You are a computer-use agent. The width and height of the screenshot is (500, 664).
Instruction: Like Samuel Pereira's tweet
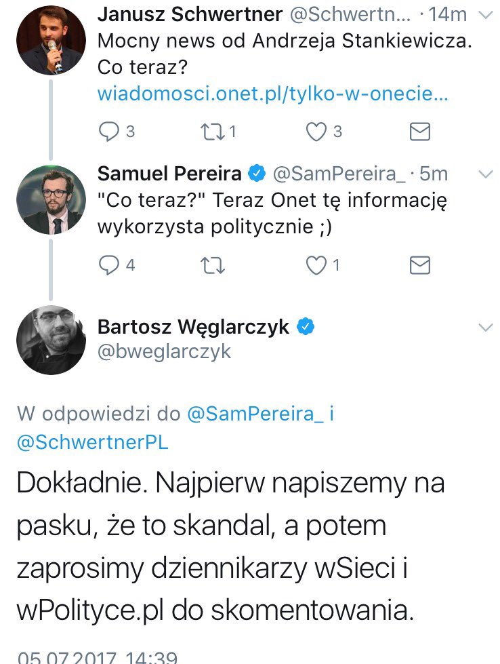pyautogui.click(x=316, y=265)
